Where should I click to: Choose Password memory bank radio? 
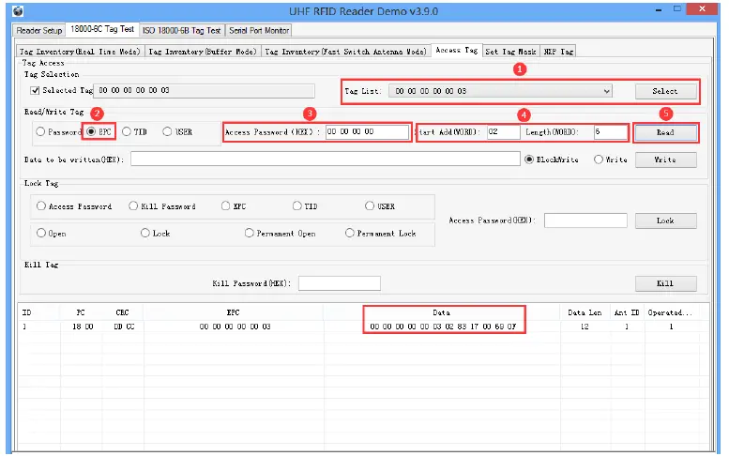tap(40, 132)
